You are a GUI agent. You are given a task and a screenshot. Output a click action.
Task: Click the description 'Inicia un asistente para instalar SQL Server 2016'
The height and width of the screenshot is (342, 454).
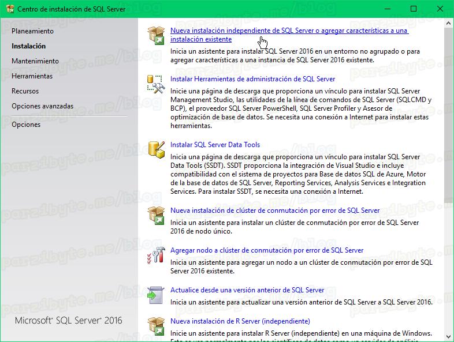coord(295,55)
